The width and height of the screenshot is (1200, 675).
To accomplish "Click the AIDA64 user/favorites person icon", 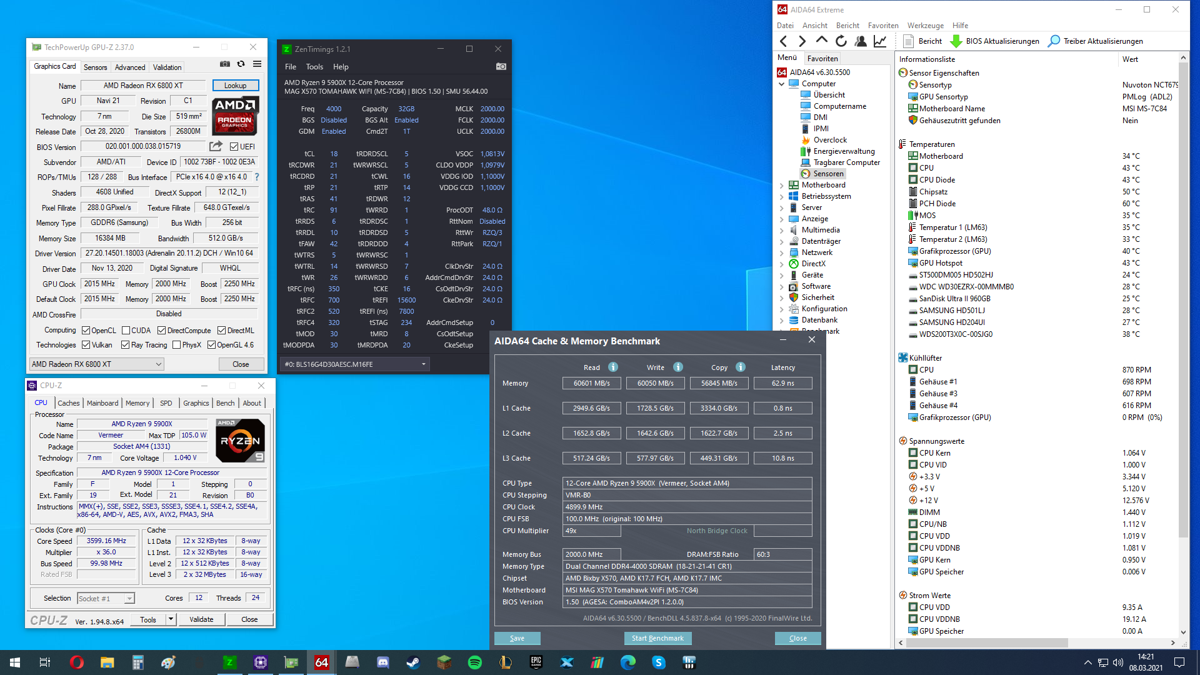I will tap(861, 41).
